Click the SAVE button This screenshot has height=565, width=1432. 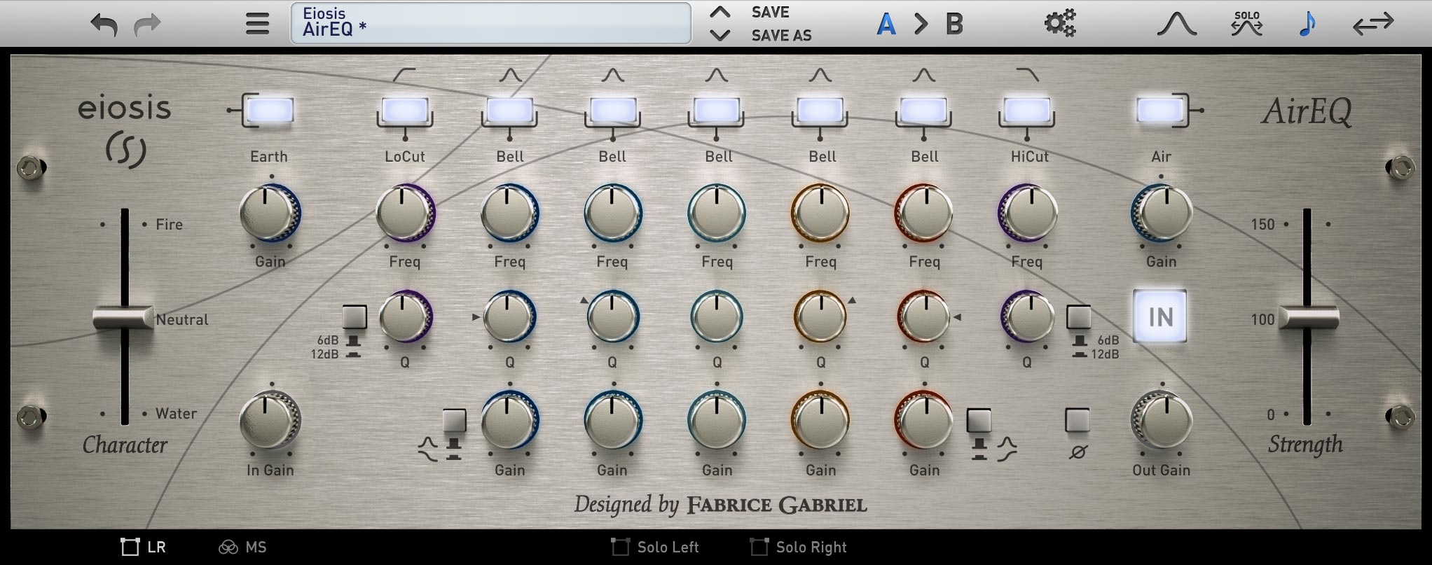coord(771,12)
